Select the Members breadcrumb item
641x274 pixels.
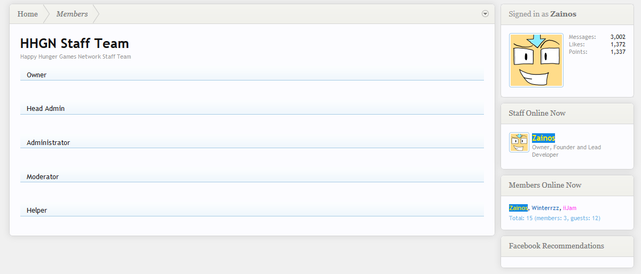pos(72,14)
